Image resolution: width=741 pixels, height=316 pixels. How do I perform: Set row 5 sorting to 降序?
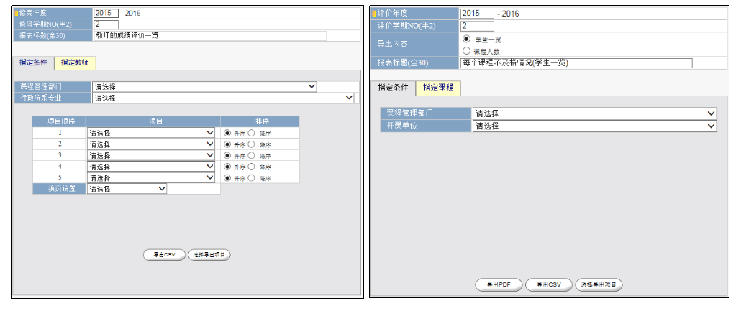coord(252,177)
